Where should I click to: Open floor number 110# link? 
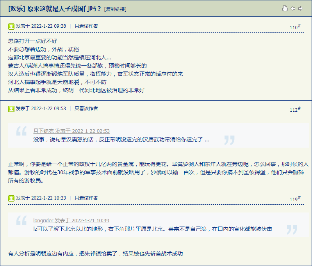295,27
